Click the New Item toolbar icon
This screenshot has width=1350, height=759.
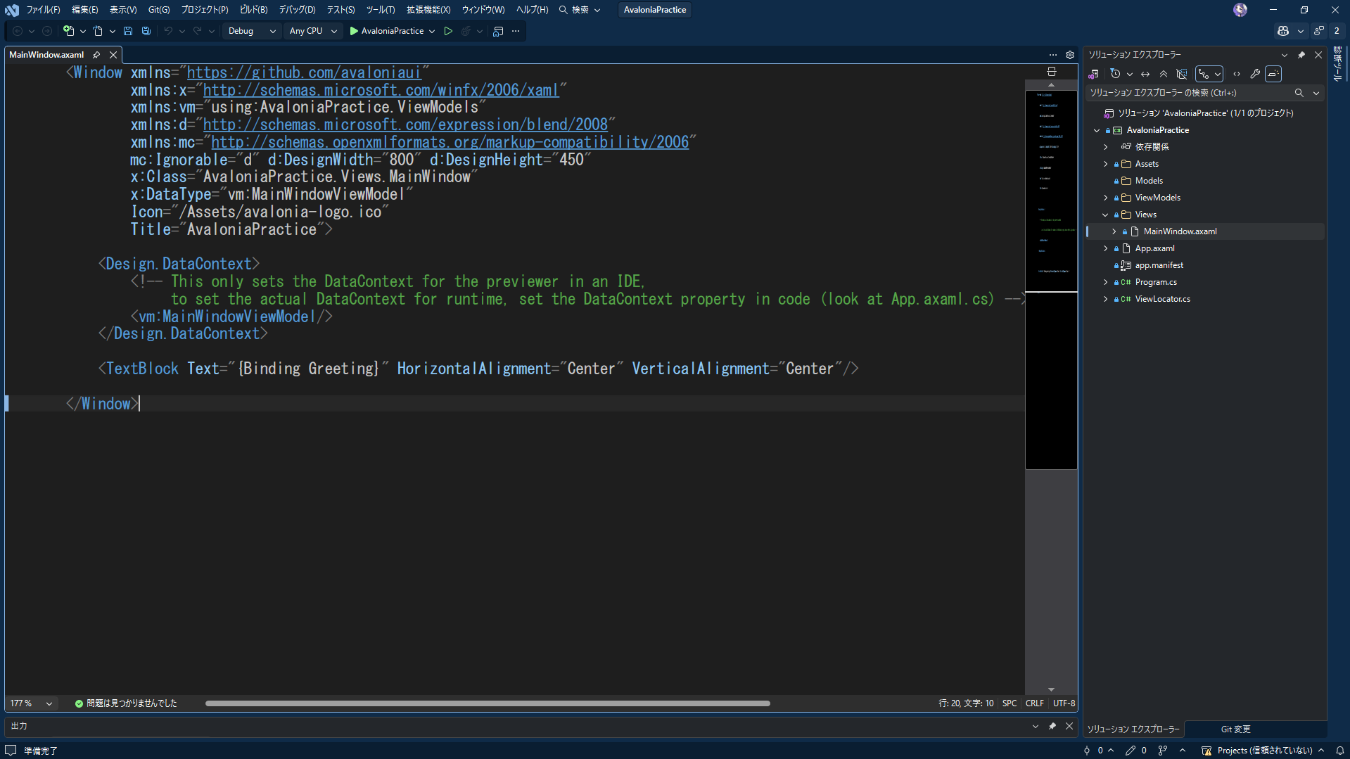[x=68, y=31]
